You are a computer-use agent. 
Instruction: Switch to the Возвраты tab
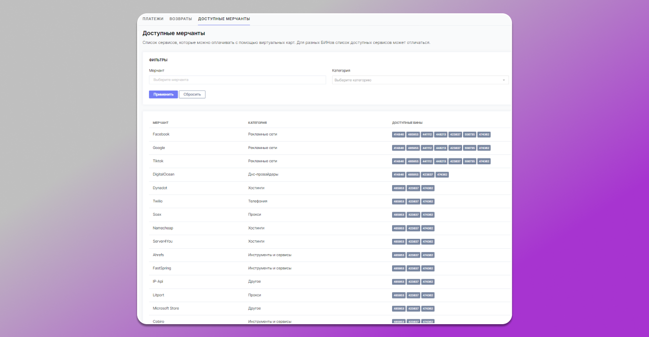click(x=180, y=19)
